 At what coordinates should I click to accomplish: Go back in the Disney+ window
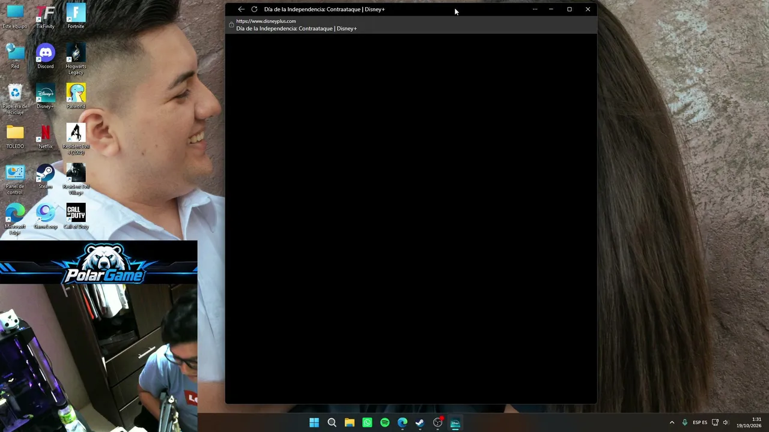pyautogui.click(x=241, y=9)
